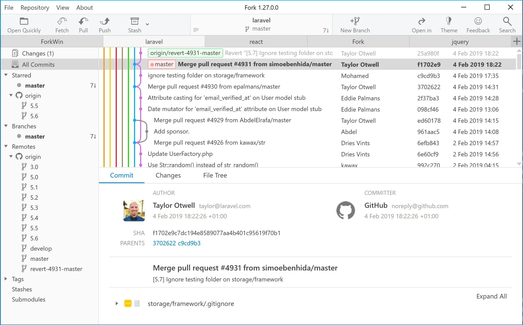Switch theme using the lightbulb icon
The width and height of the screenshot is (523, 325).
[x=449, y=21]
